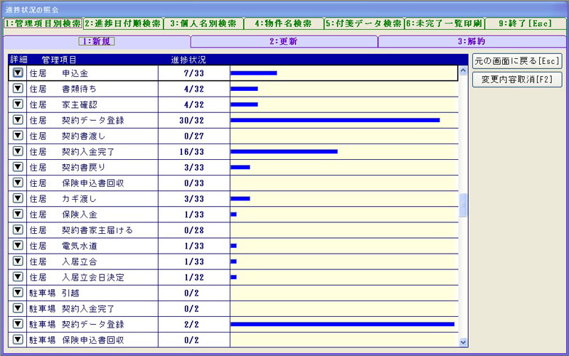
Task: Switch to the 2:更新 tab
Action: tap(284, 41)
